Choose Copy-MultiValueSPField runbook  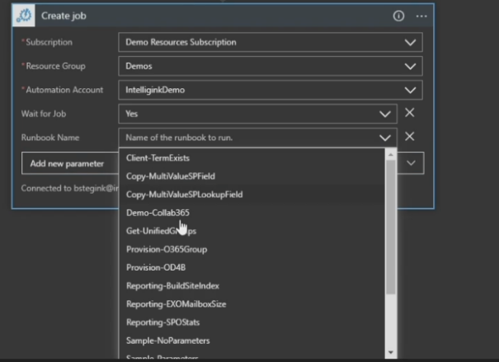(x=252, y=176)
